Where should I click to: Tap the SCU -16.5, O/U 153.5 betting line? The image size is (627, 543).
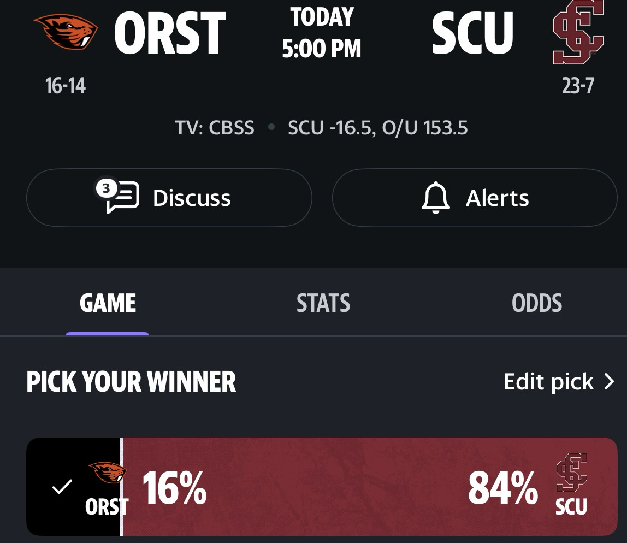(378, 128)
